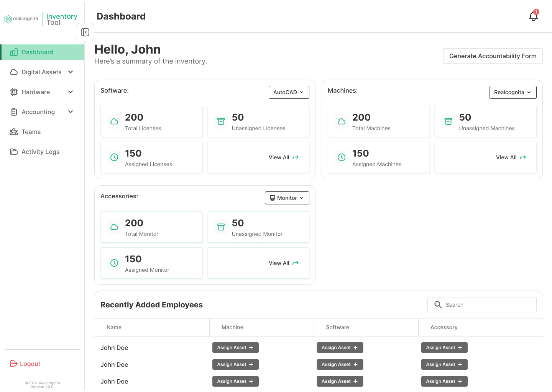Click the Logout icon in the sidebar
The width and height of the screenshot is (552, 392).
(14, 364)
